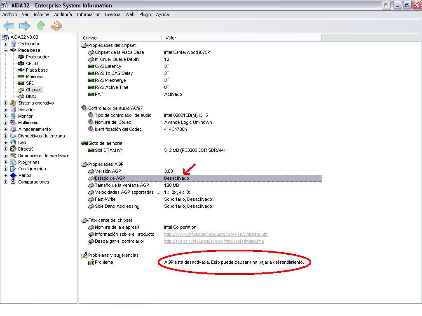Click the Procesador chip icon
The width and height of the screenshot is (422, 316).
point(21,57)
